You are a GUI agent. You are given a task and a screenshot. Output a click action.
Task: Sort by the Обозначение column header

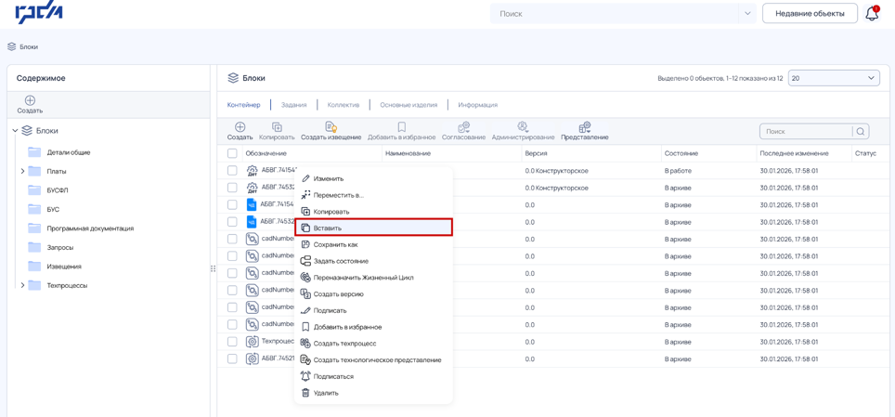pos(266,153)
